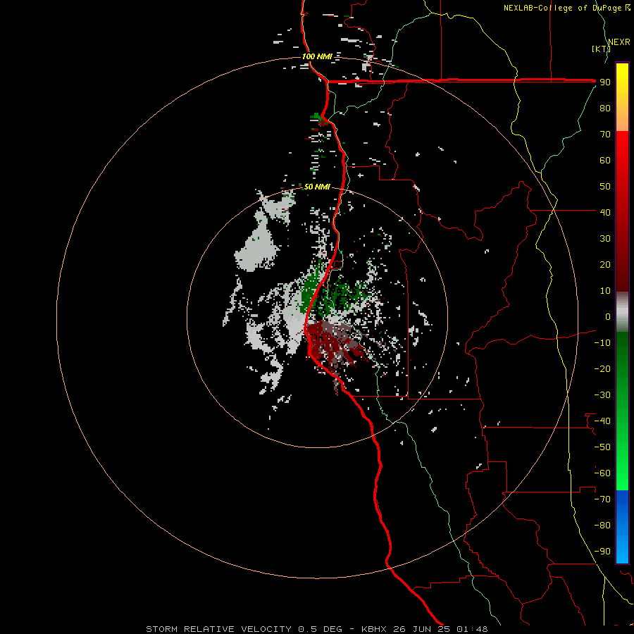Click the NEXLAB-College of DuPage credit text
The height and width of the screenshot is (634, 634).
click(566, 8)
